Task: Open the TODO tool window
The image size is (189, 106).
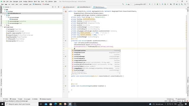Action: click(x=6, y=99)
